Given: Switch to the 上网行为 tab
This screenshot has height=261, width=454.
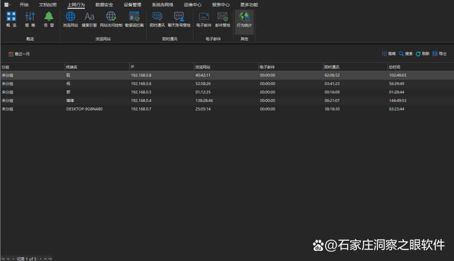Looking at the screenshot, I should [76, 5].
